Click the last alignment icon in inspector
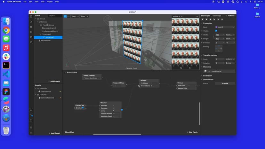Image resolution: width=265 pixels, height=149 pixels. [x=222, y=20]
